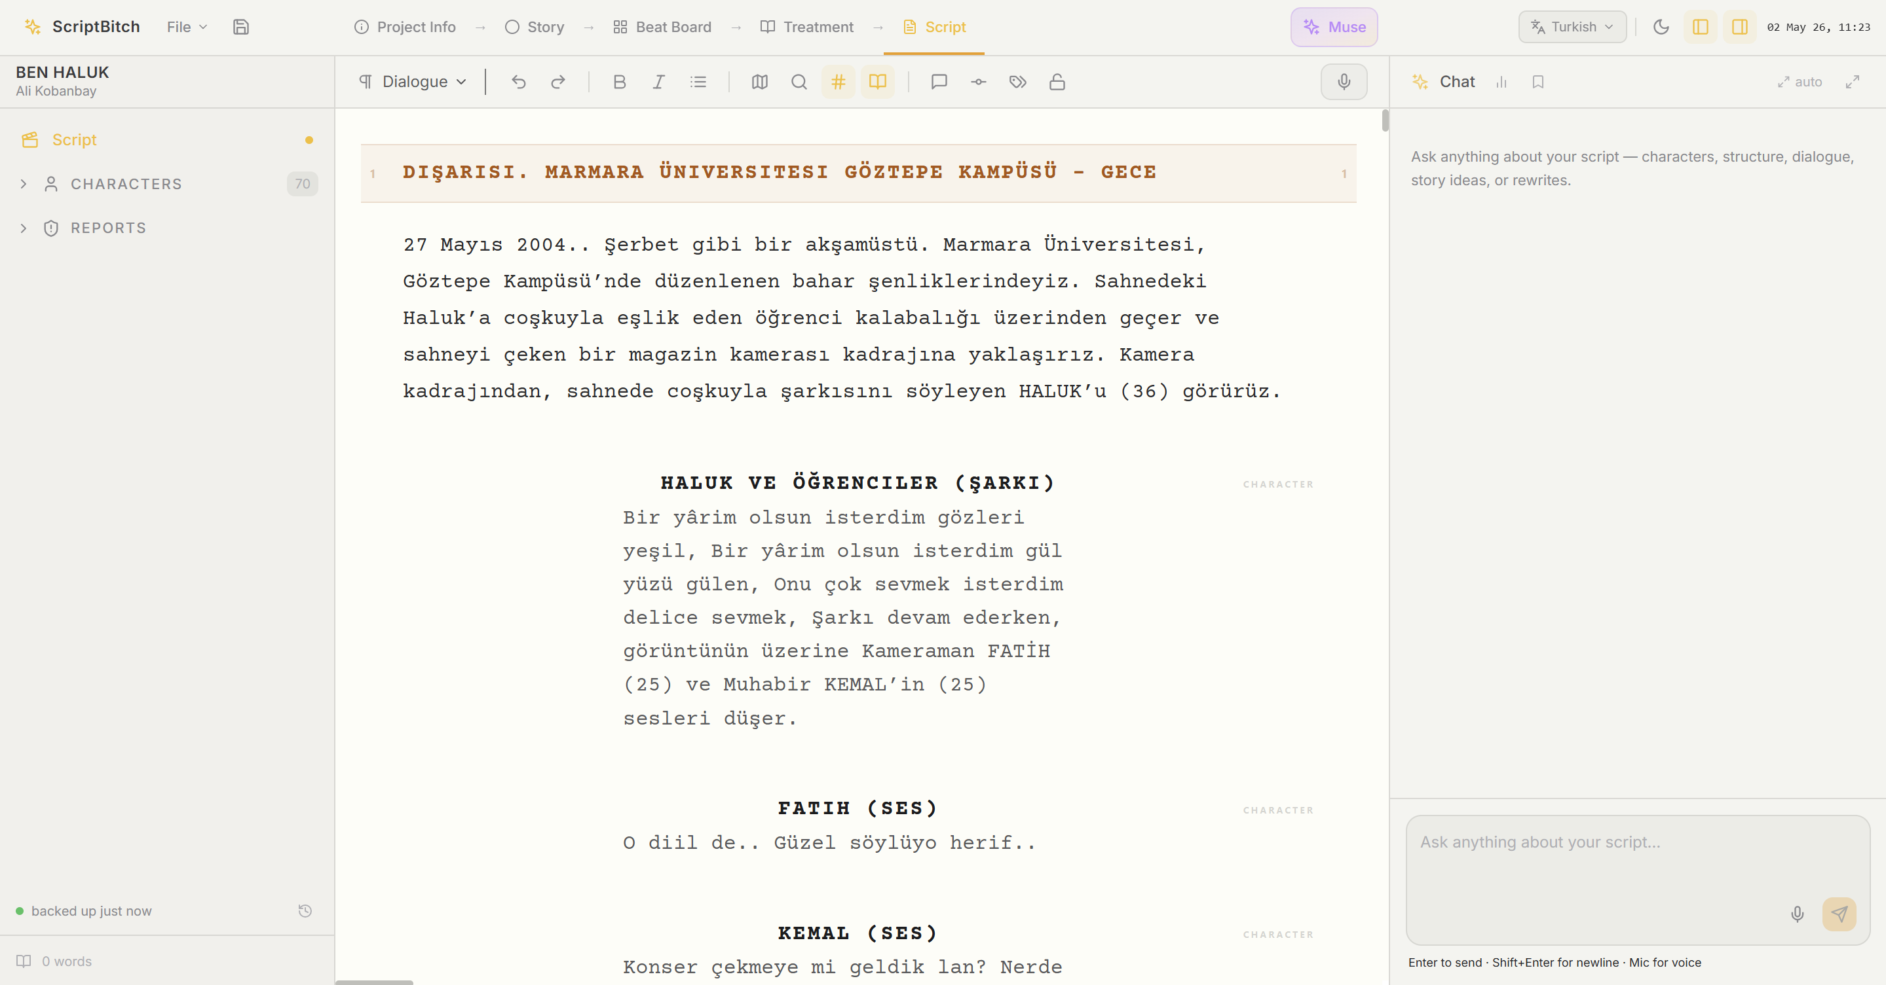This screenshot has width=1886, height=985.
Task: Apply italic formatting
Action: pyautogui.click(x=658, y=82)
